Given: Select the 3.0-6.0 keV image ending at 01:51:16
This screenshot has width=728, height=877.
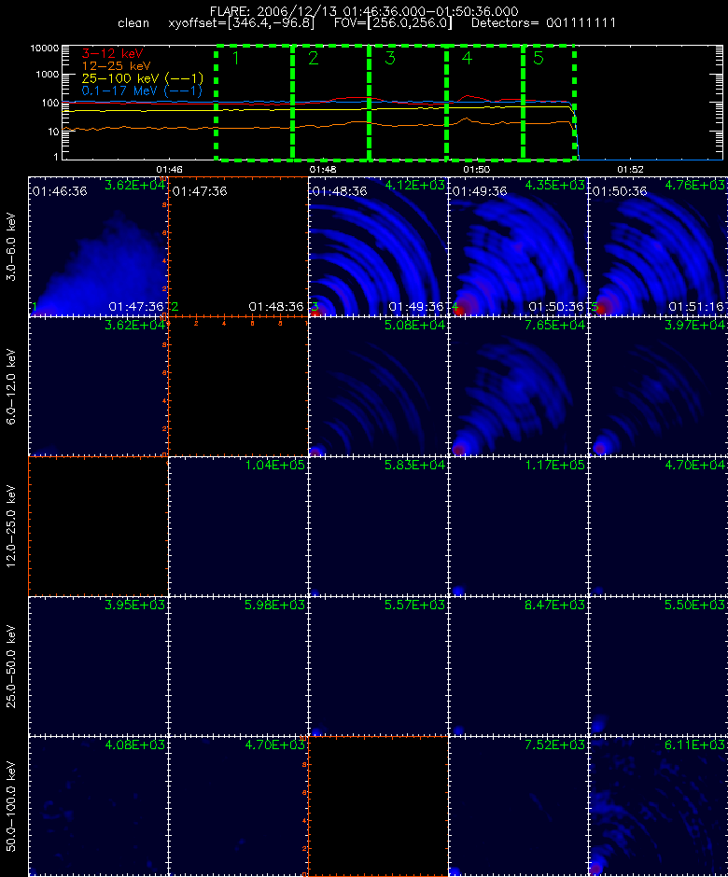Looking at the screenshot, I should (658, 246).
